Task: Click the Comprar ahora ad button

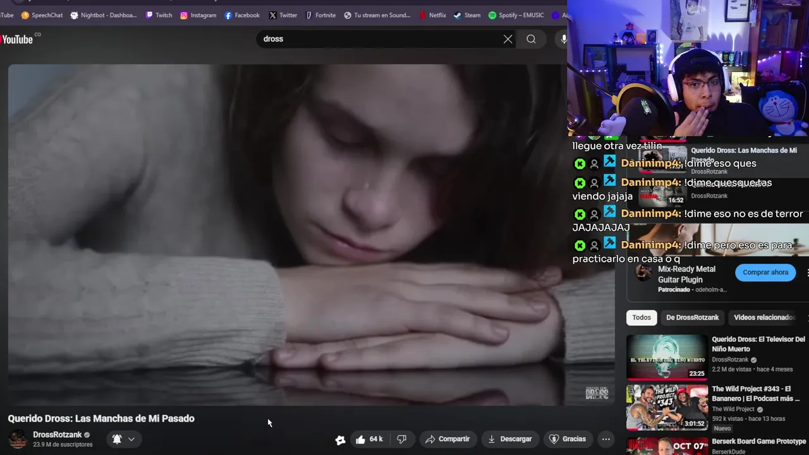Action: point(765,272)
